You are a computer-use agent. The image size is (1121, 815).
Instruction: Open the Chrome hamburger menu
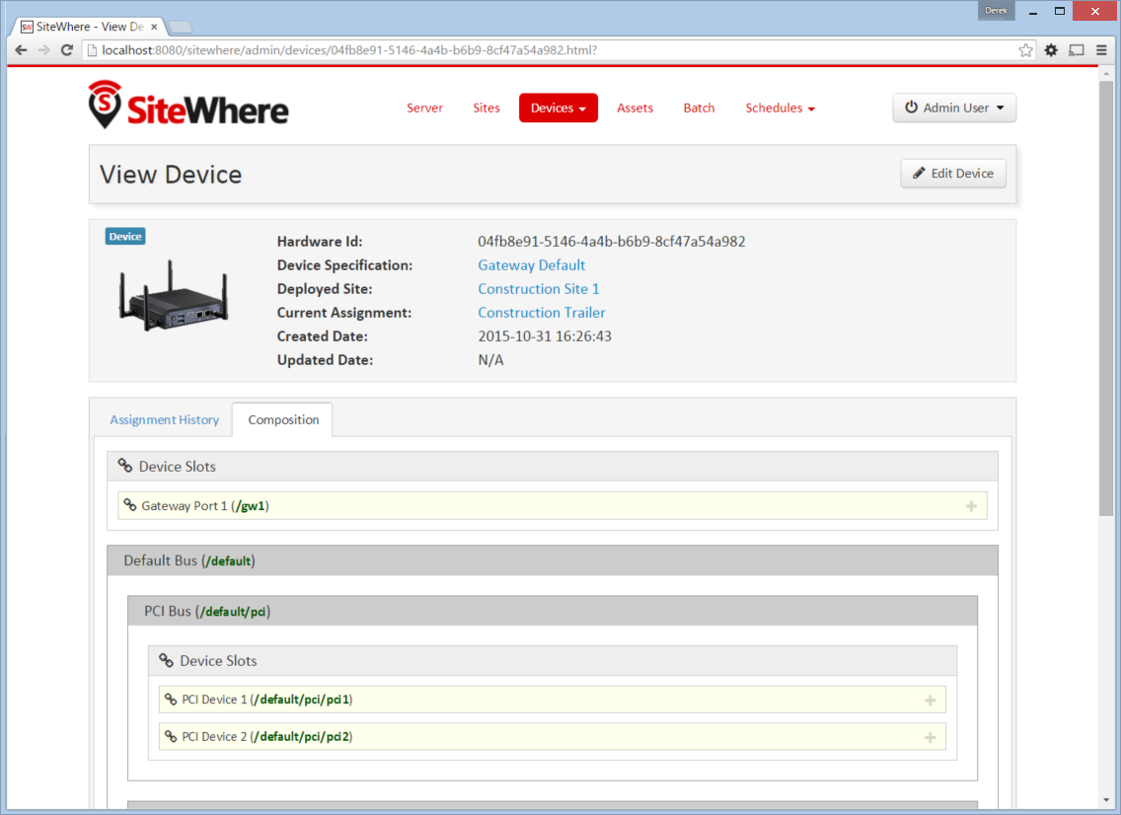(1101, 50)
